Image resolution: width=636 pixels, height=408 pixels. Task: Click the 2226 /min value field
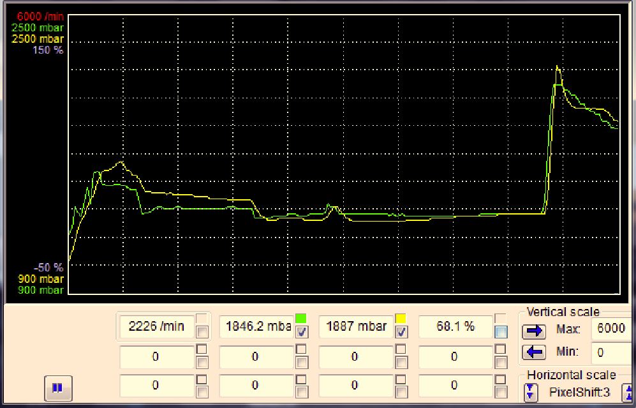click(156, 326)
